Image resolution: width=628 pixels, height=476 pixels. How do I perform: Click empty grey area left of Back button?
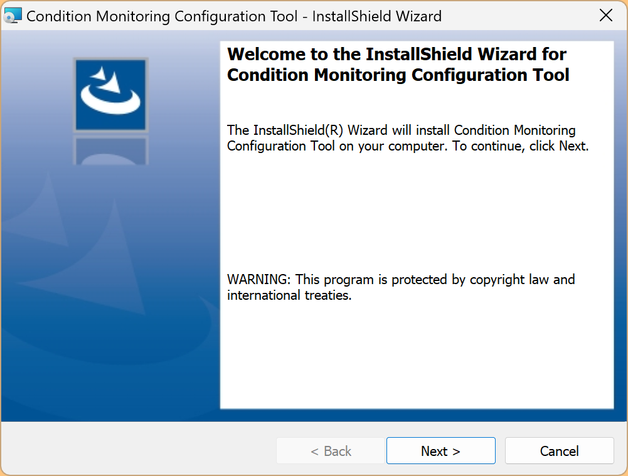click(x=138, y=451)
